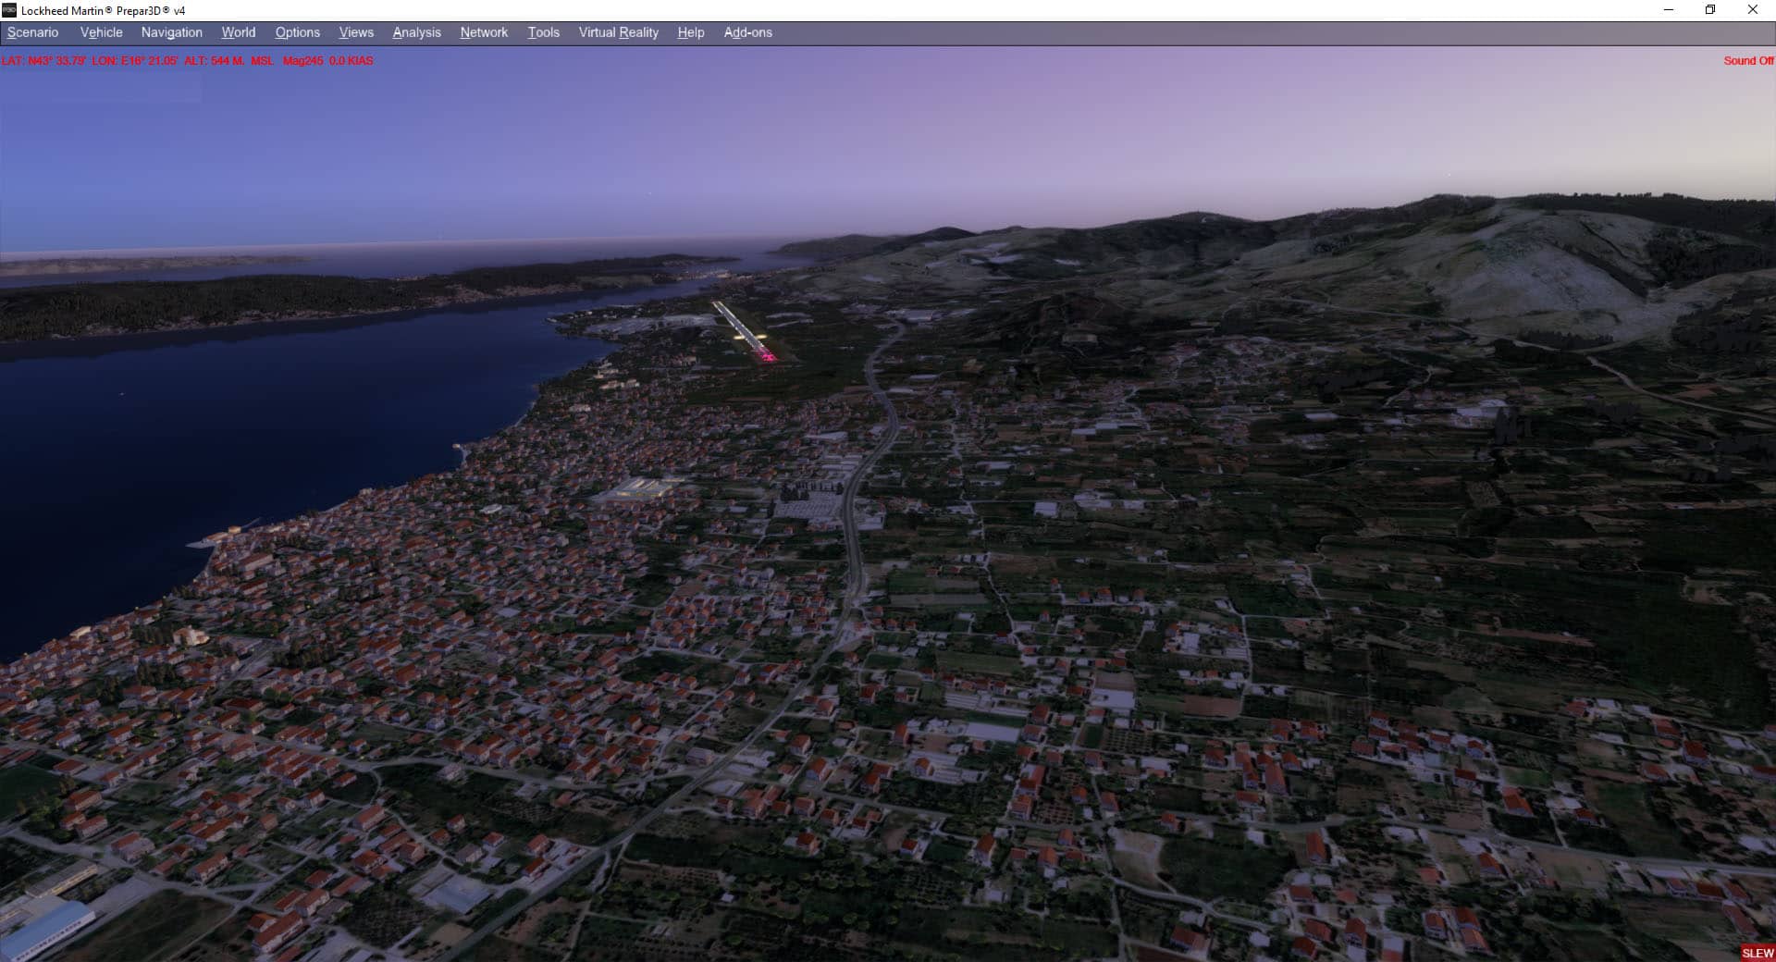Viewport: 1776px width, 962px height.
Task: Open the Network menu
Action: pos(484,32)
